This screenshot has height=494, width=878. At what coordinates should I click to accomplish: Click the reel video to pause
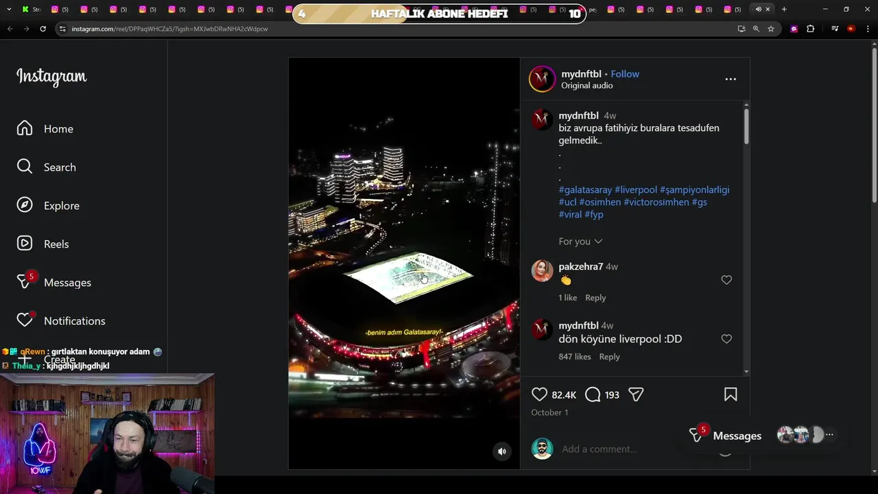404,263
